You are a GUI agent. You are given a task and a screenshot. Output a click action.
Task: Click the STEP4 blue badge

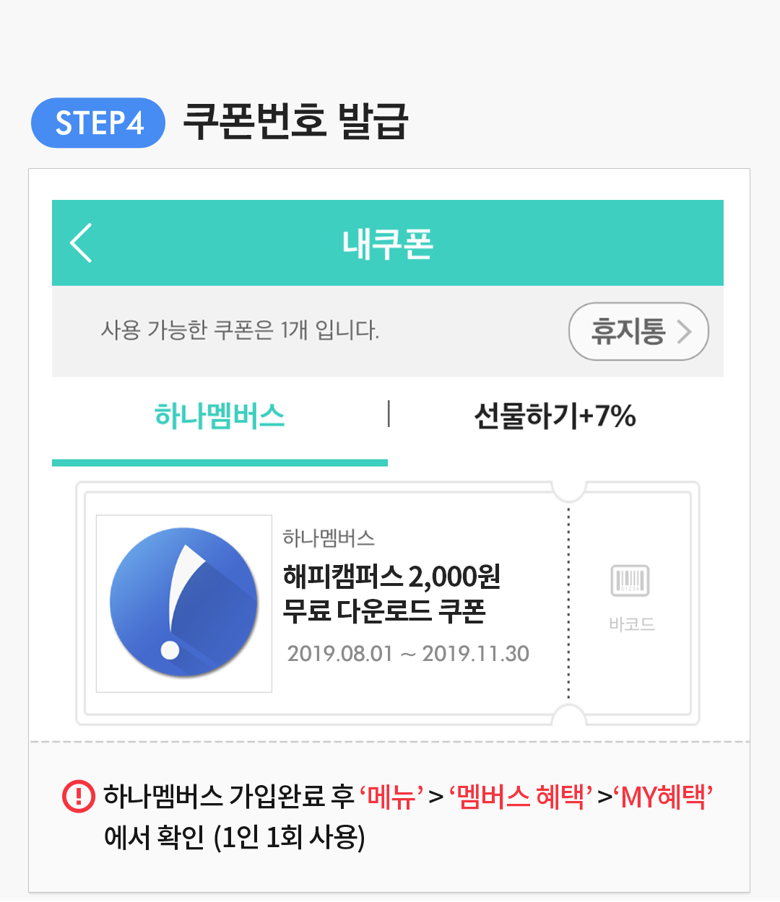click(x=98, y=123)
